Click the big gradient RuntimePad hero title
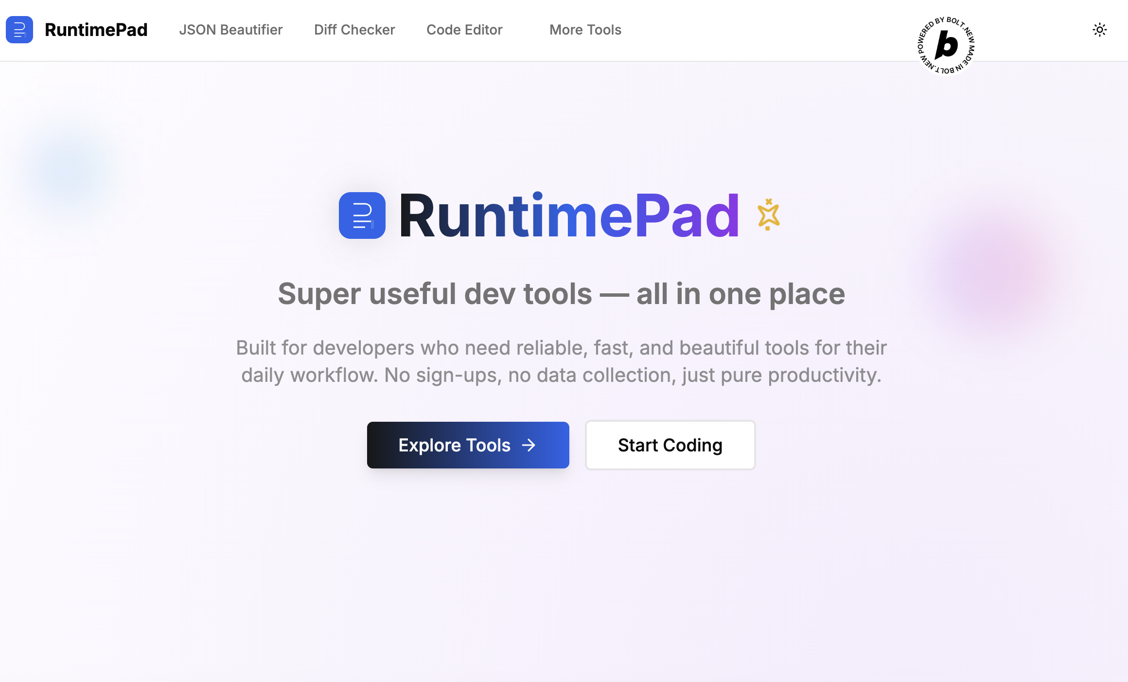Viewport: 1128px width, 682px height. (x=569, y=215)
